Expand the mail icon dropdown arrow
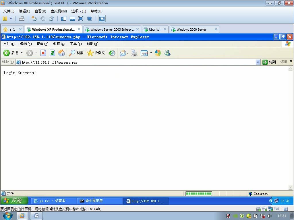The image size is (294, 220). click(128, 53)
